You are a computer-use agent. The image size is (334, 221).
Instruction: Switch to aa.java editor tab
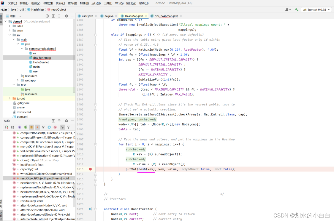click(109, 16)
